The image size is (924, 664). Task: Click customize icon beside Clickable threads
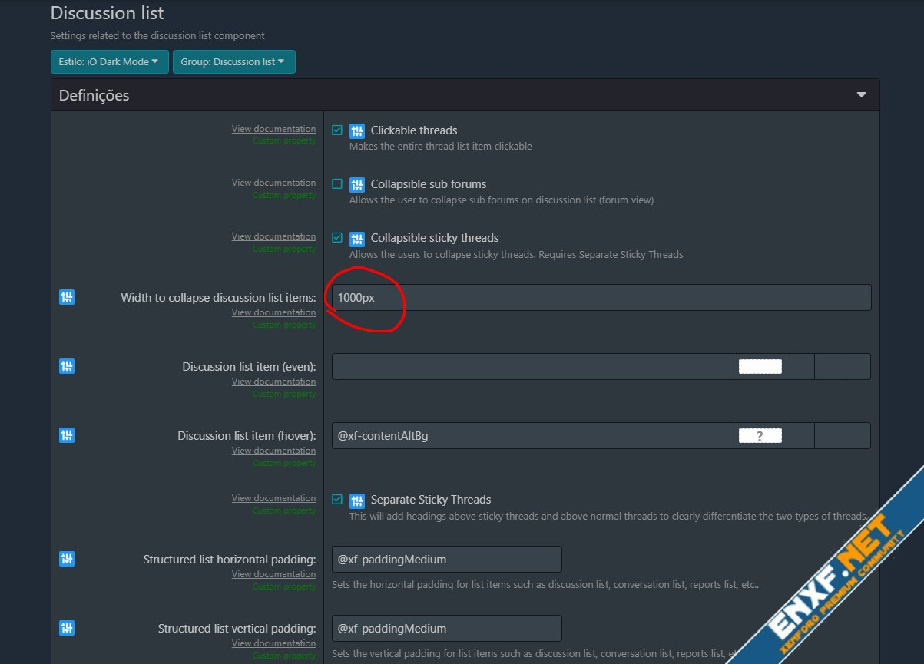(x=356, y=130)
